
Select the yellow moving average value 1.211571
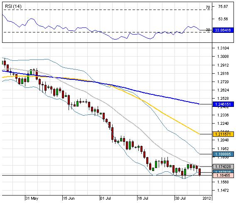[x=223, y=134]
